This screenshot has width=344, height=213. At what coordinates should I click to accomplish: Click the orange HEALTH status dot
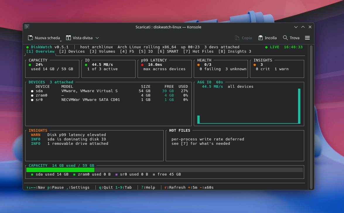tap(198, 65)
